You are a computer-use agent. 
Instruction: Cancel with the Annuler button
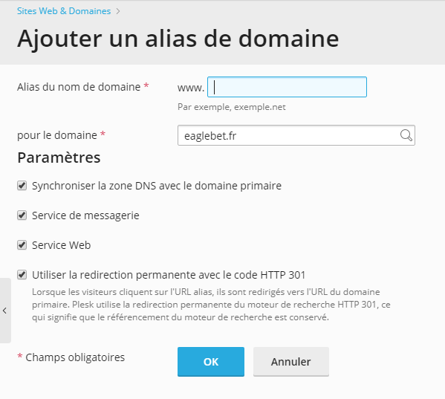(291, 362)
